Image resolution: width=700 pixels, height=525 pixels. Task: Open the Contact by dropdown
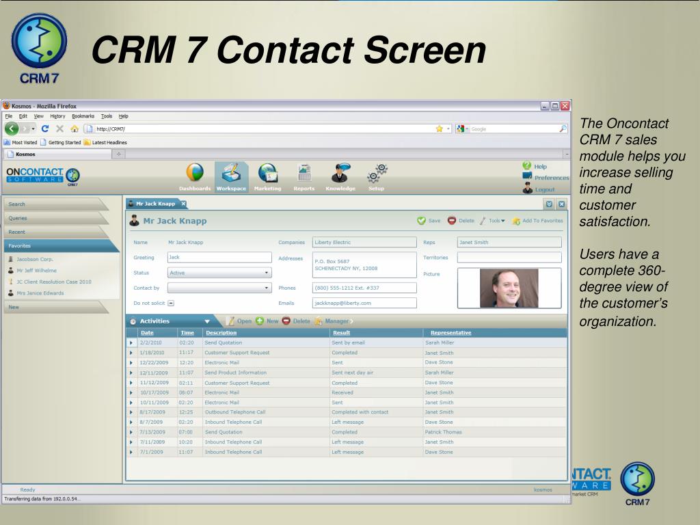(219, 288)
